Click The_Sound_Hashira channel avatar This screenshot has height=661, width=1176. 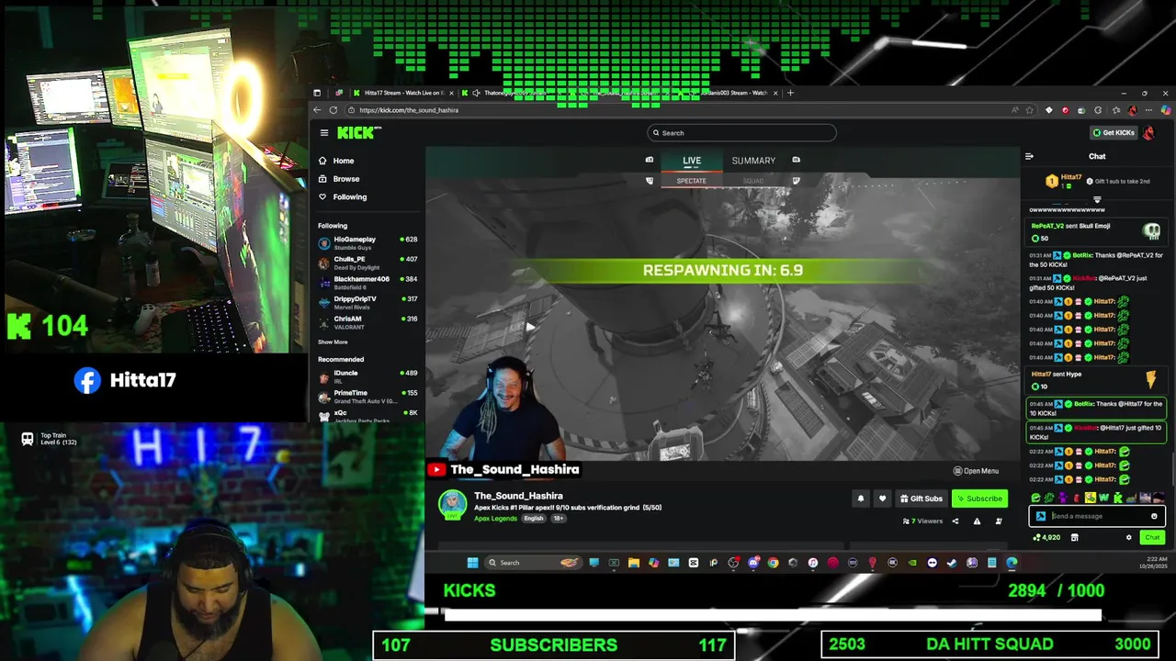coord(452,505)
